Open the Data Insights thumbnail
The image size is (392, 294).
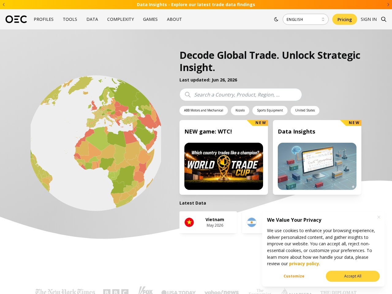click(x=317, y=166)
